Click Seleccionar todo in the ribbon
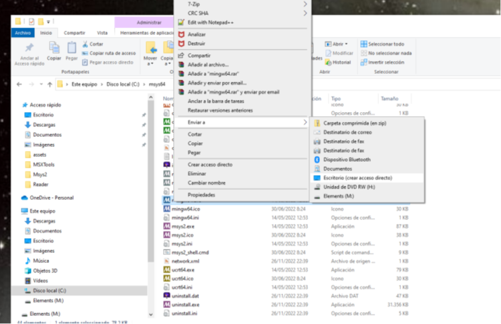This screenshot has width=501, height=324. coord(385,44)
